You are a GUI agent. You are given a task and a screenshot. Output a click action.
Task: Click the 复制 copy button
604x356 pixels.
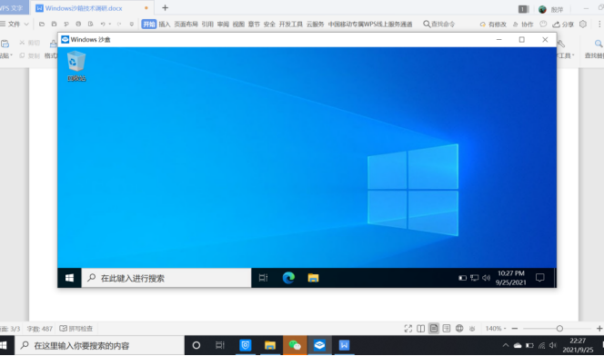[30, 55]
